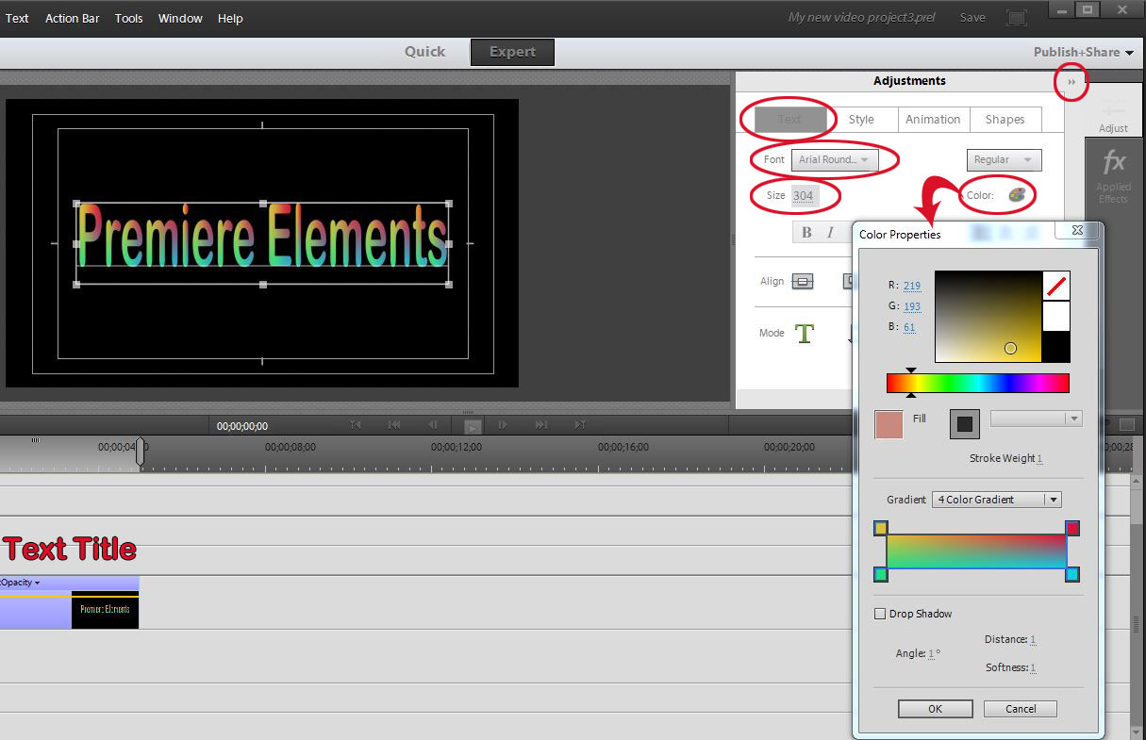This screenshot has width=1146, height=740.
Task: Select the salmon Fill color swatch
Action: pos(889,424)
